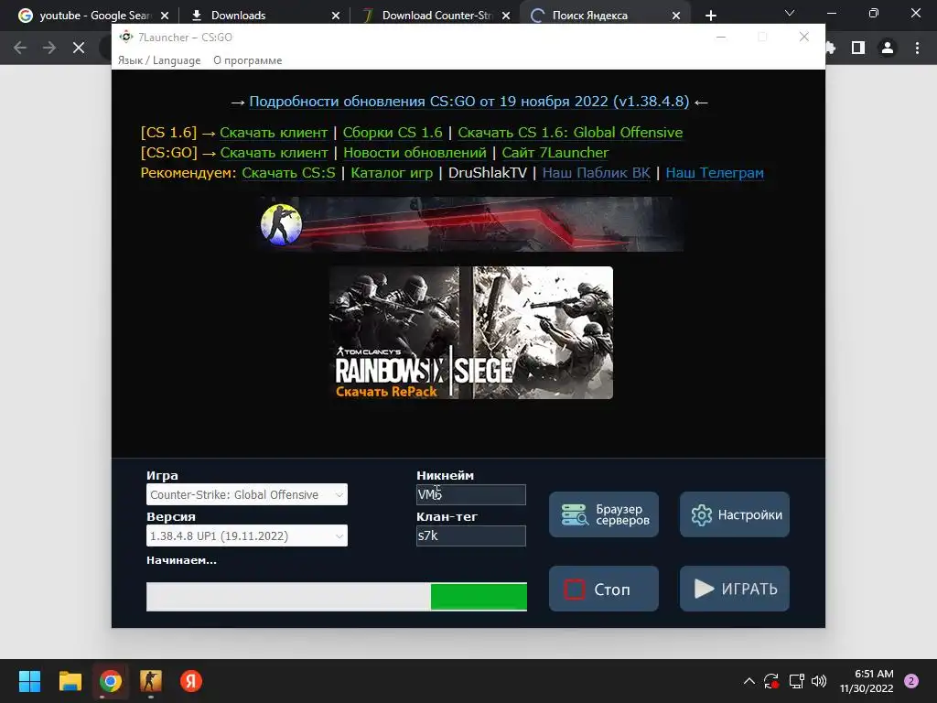Open the О программе menu

click(247, 60)
